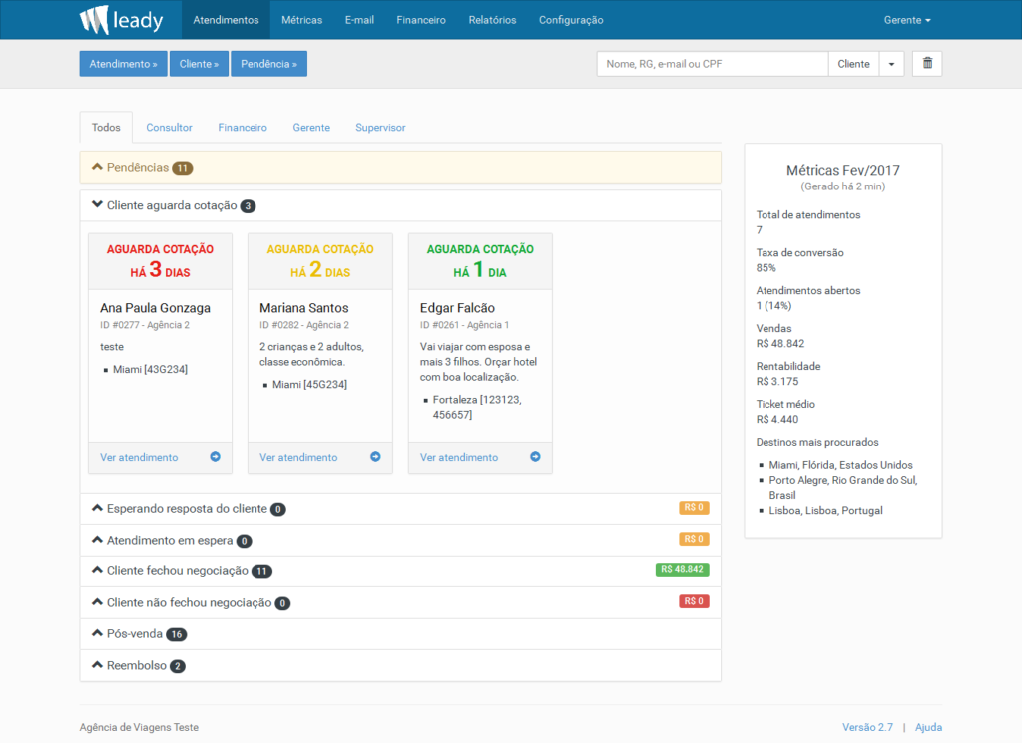Switch to the Supervisor tab
Viewport: 1022px width, 743px height.
[380, 128]
